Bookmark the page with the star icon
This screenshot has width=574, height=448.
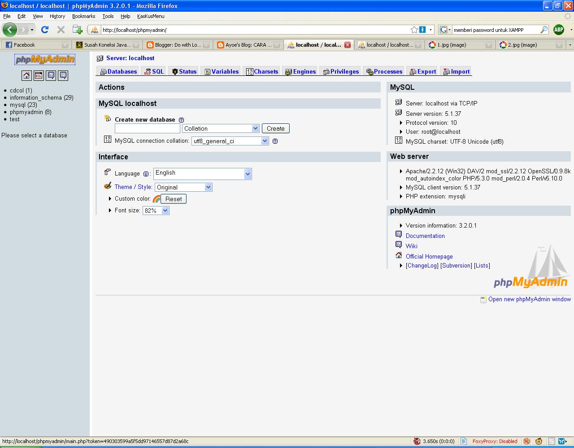(414, 30)
